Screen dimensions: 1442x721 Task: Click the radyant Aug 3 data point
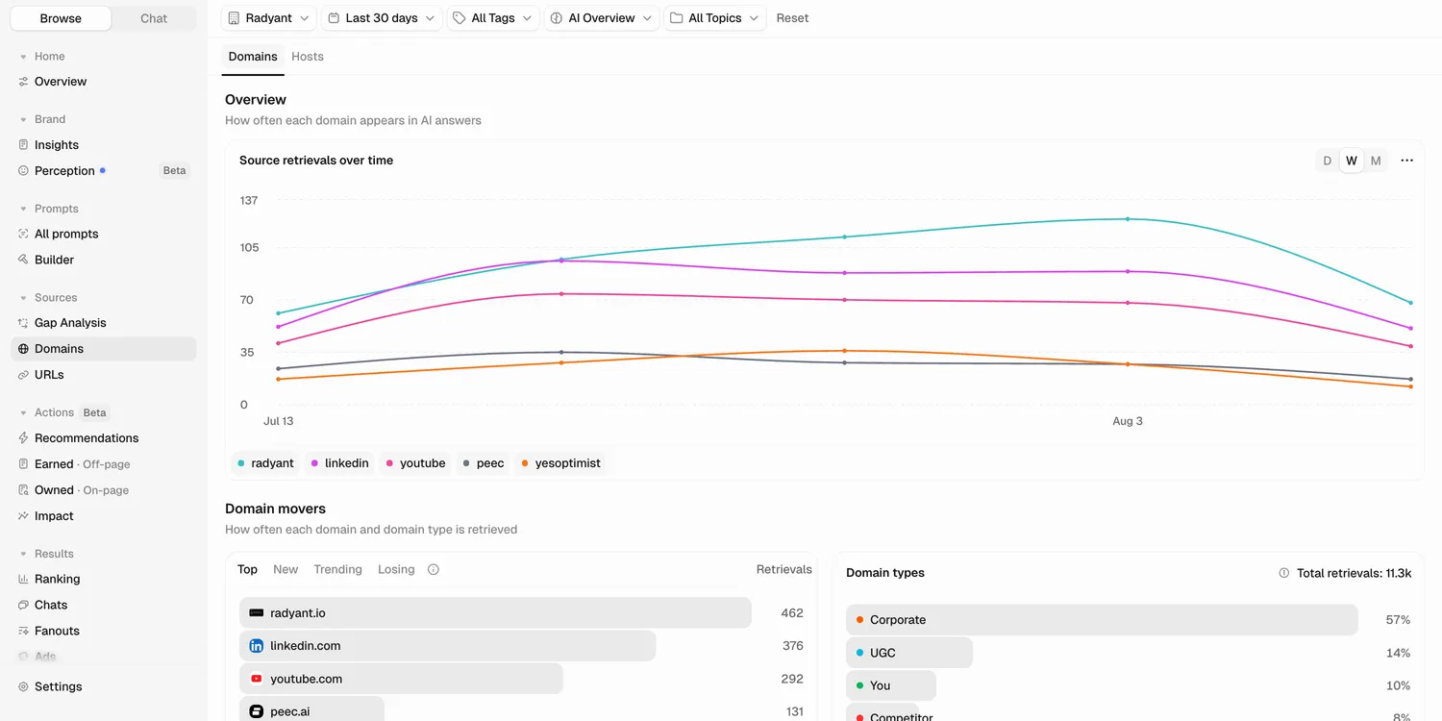(1128, 219)
